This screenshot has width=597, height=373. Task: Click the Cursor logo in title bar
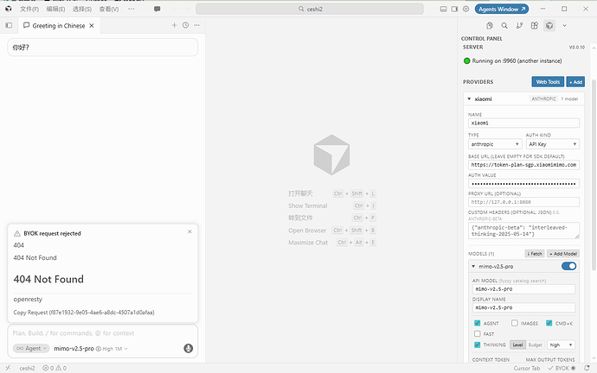(9, 9)
